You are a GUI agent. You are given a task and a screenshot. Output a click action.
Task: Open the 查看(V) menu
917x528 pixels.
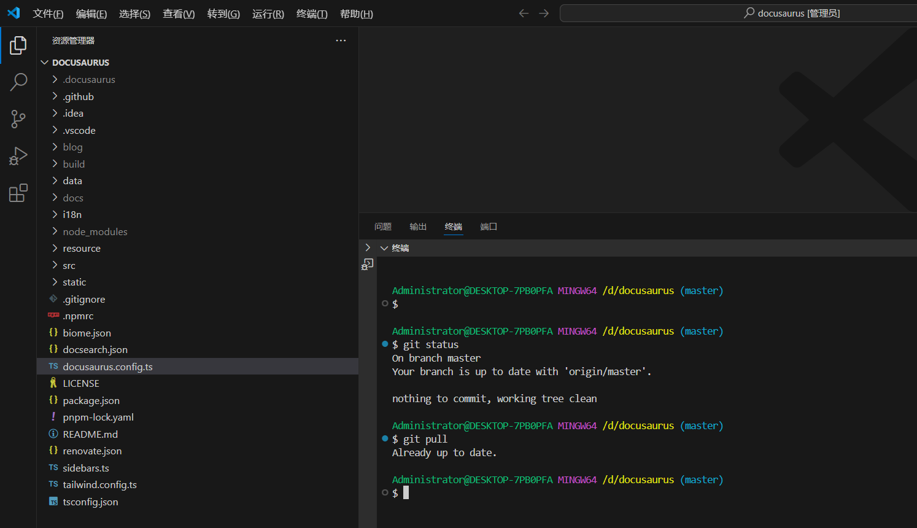click(179, 14)
